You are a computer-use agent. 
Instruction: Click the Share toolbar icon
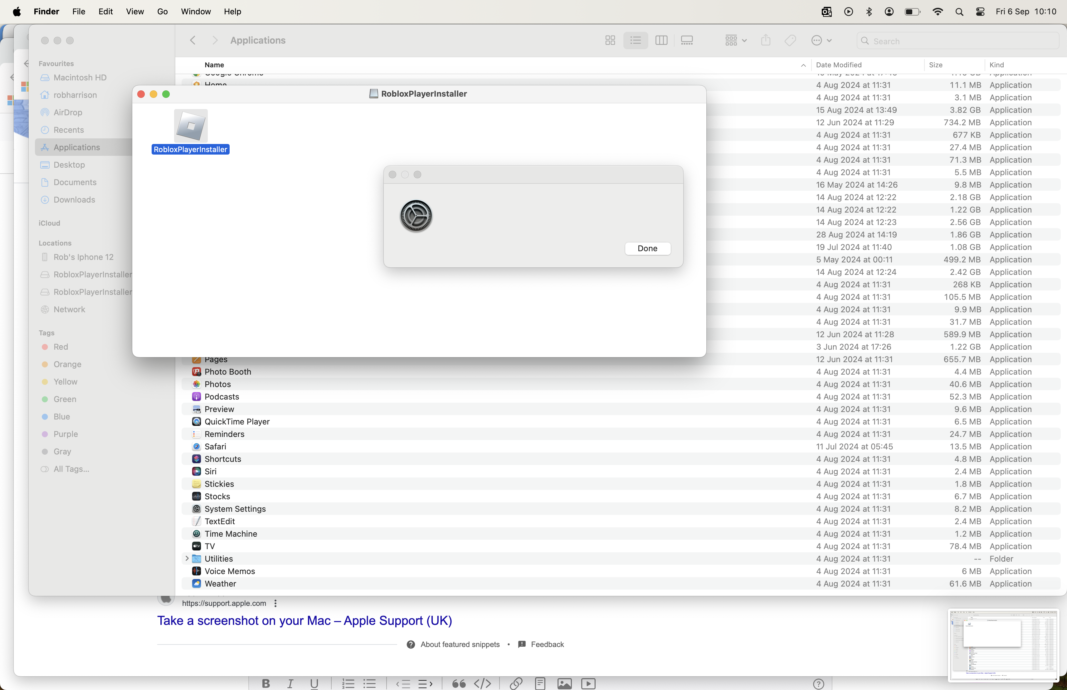click(x=766, y=41)
